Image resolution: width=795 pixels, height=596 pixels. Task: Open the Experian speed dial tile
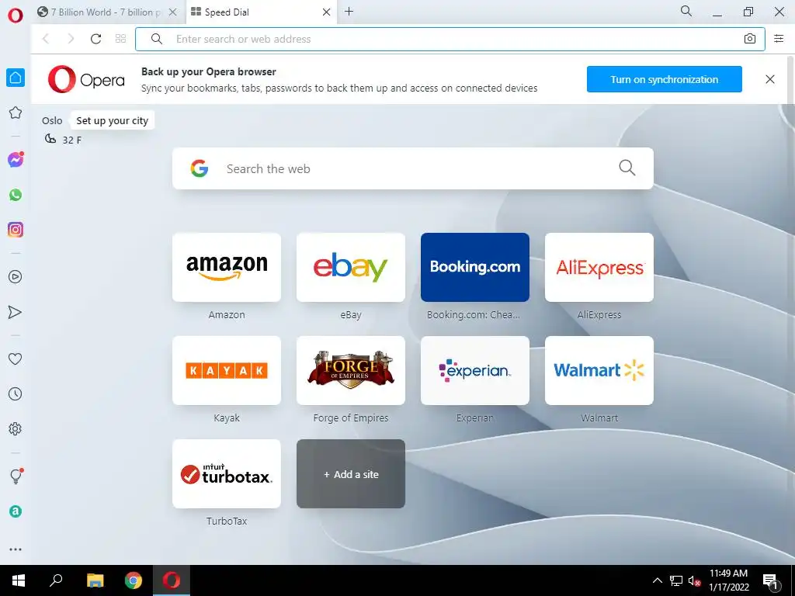coord(475,370)
